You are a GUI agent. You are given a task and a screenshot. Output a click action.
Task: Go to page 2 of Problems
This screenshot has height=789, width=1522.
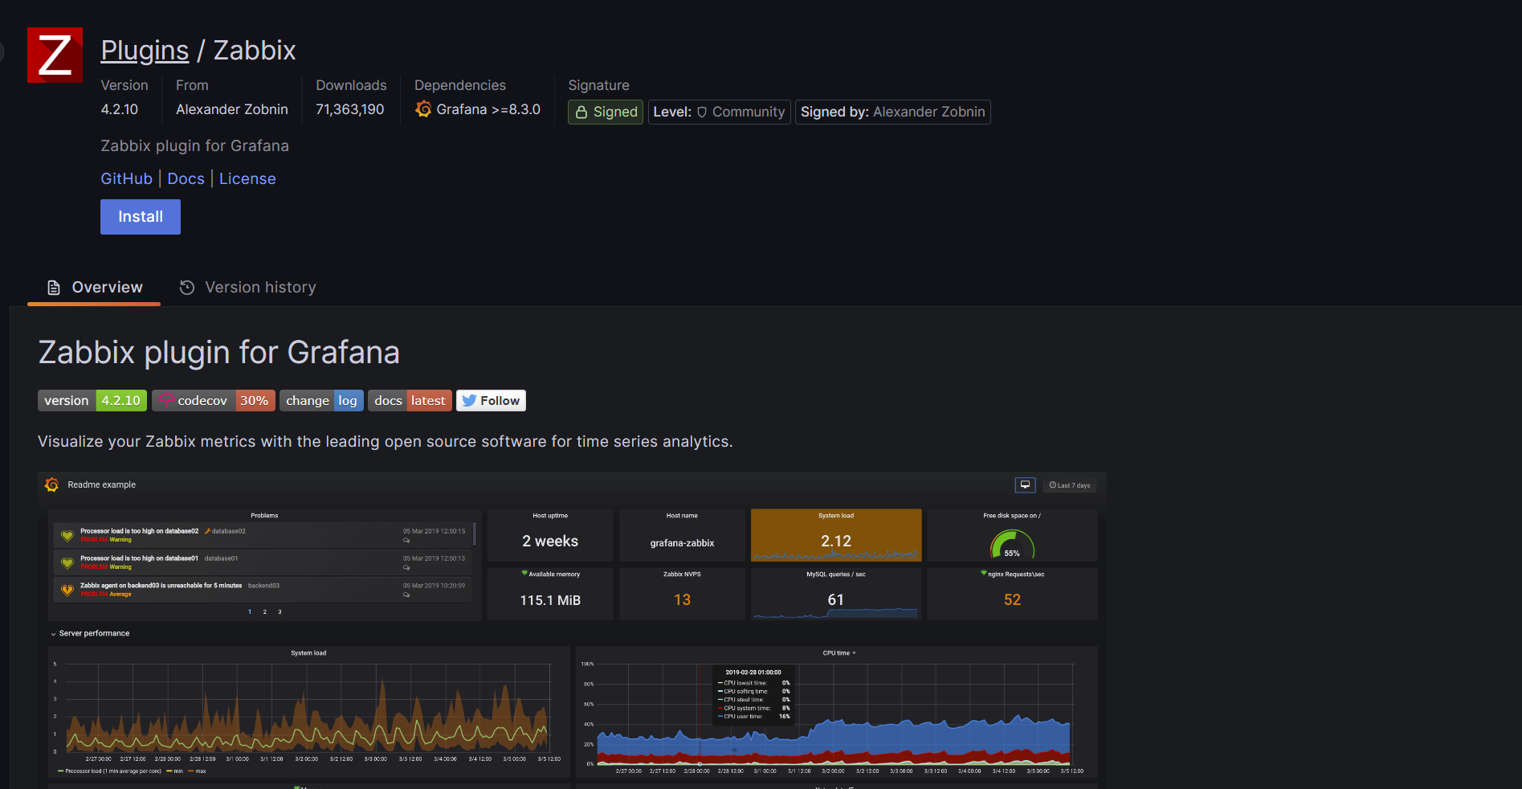click(264, 612)
